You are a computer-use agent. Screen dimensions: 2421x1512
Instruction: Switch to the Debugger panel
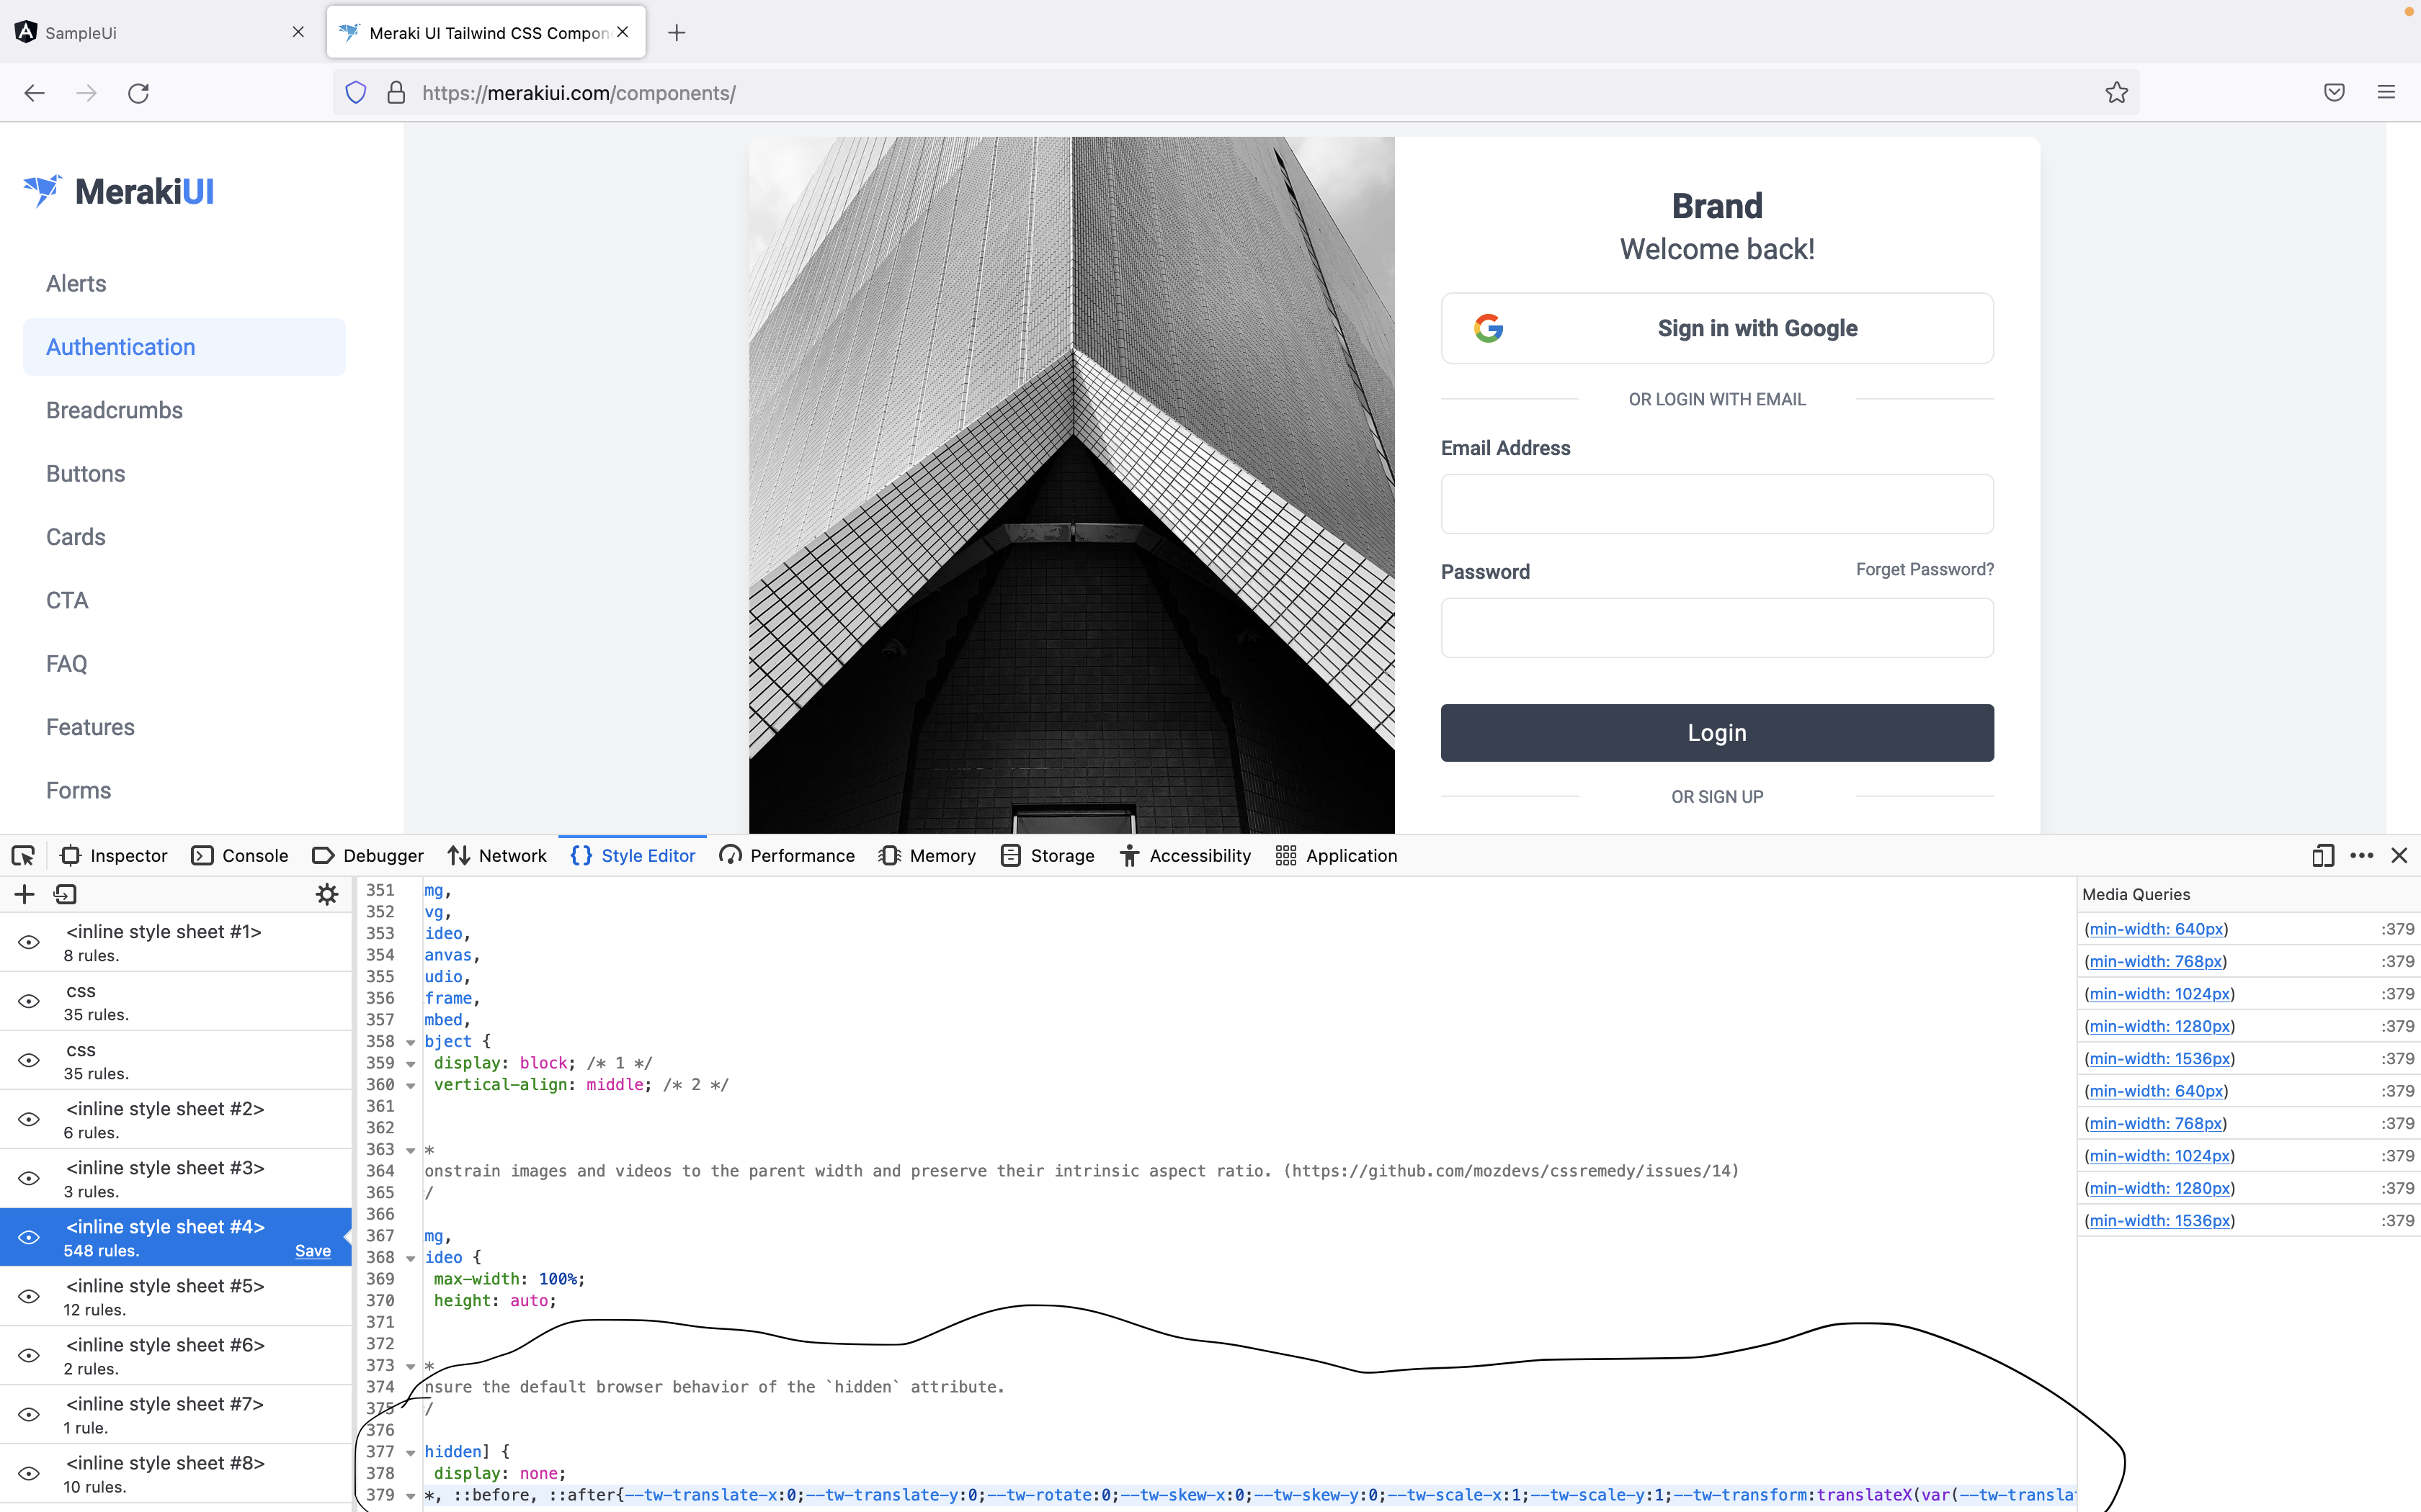pos(367,856)
